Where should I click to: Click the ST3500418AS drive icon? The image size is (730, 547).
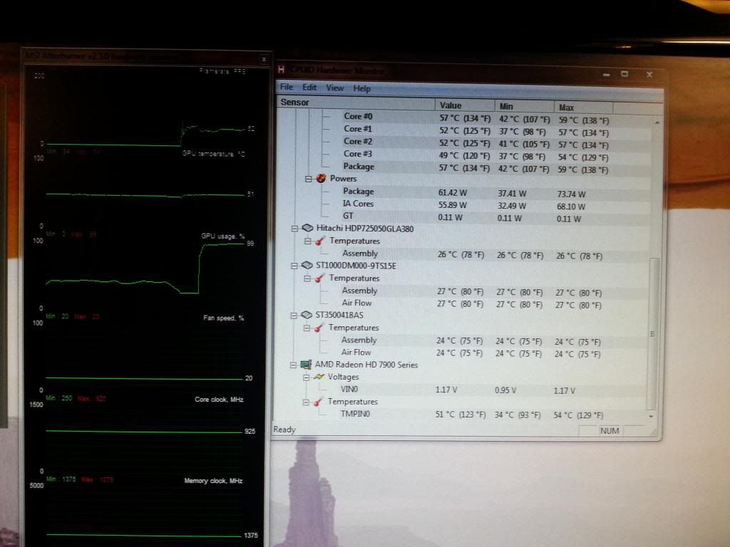(x=306, y=315)
